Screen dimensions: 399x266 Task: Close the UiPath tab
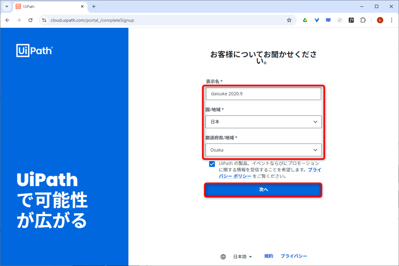pyautogui.click(x=82, y=6)
